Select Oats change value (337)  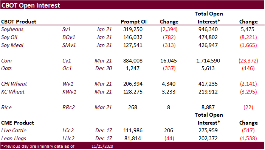pos(169,68)
